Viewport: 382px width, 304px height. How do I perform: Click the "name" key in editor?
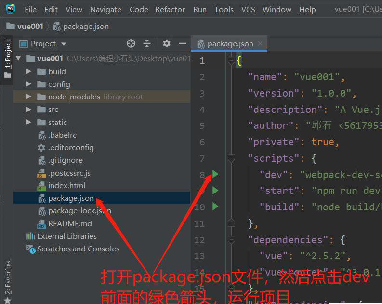click(265, 77)
